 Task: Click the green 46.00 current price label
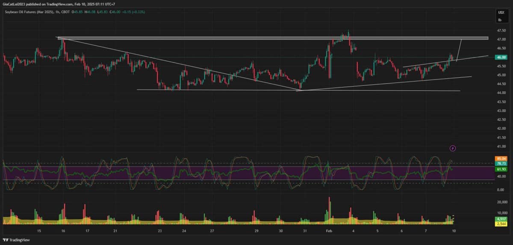point(501,57)
